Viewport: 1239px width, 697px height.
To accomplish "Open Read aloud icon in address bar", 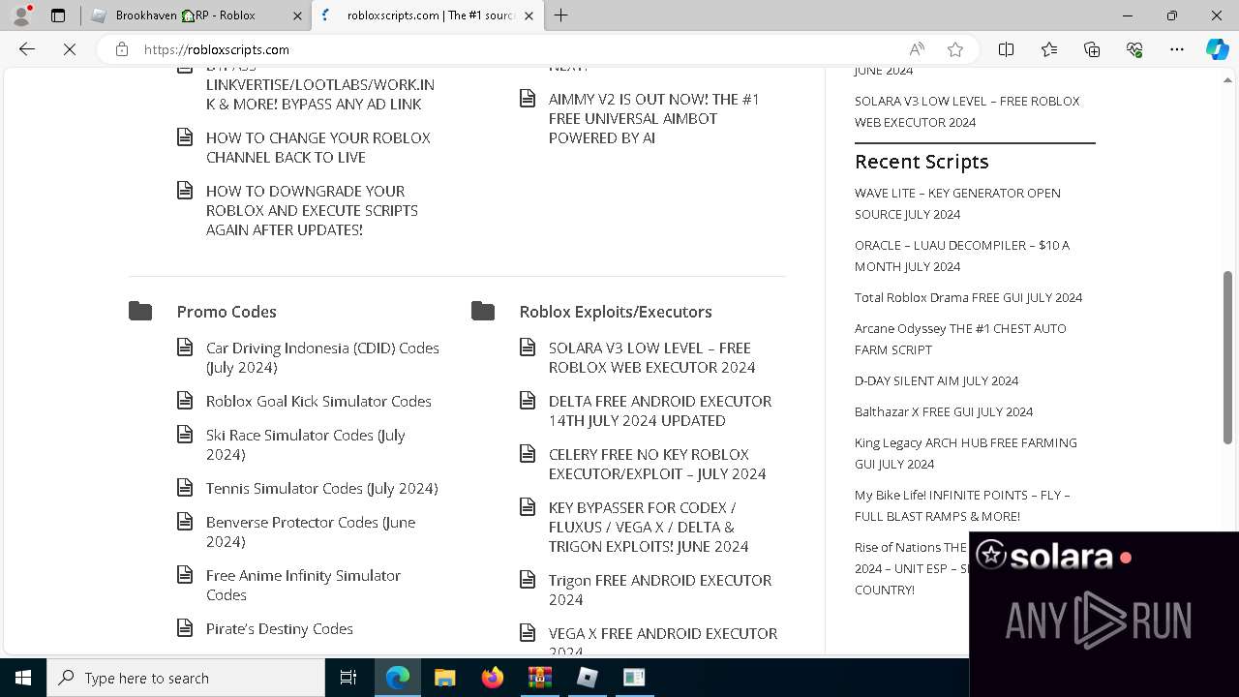I will (917, 49).
